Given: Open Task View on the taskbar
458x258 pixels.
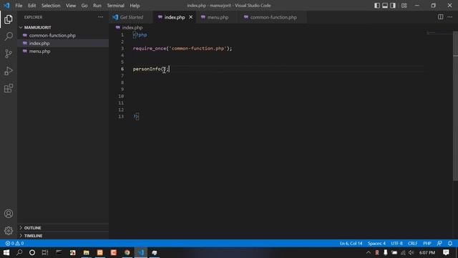Looking at the screenshot, I should [45, 252].
